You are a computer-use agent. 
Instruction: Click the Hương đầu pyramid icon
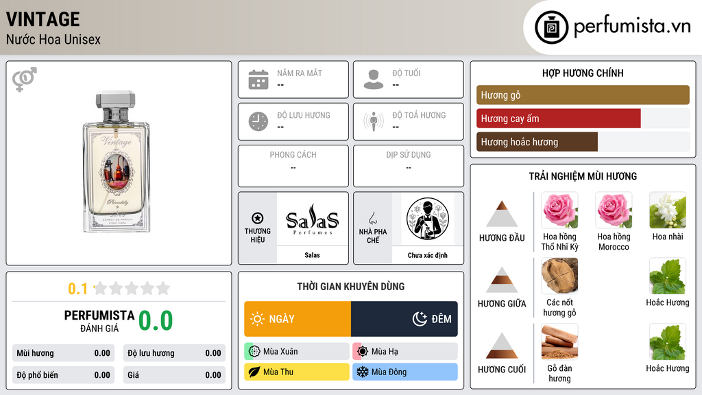point(502,214)
